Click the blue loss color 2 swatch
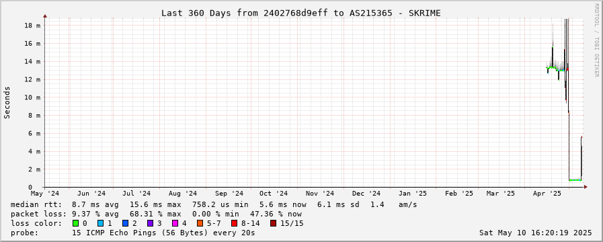 [x=125, y=223]
